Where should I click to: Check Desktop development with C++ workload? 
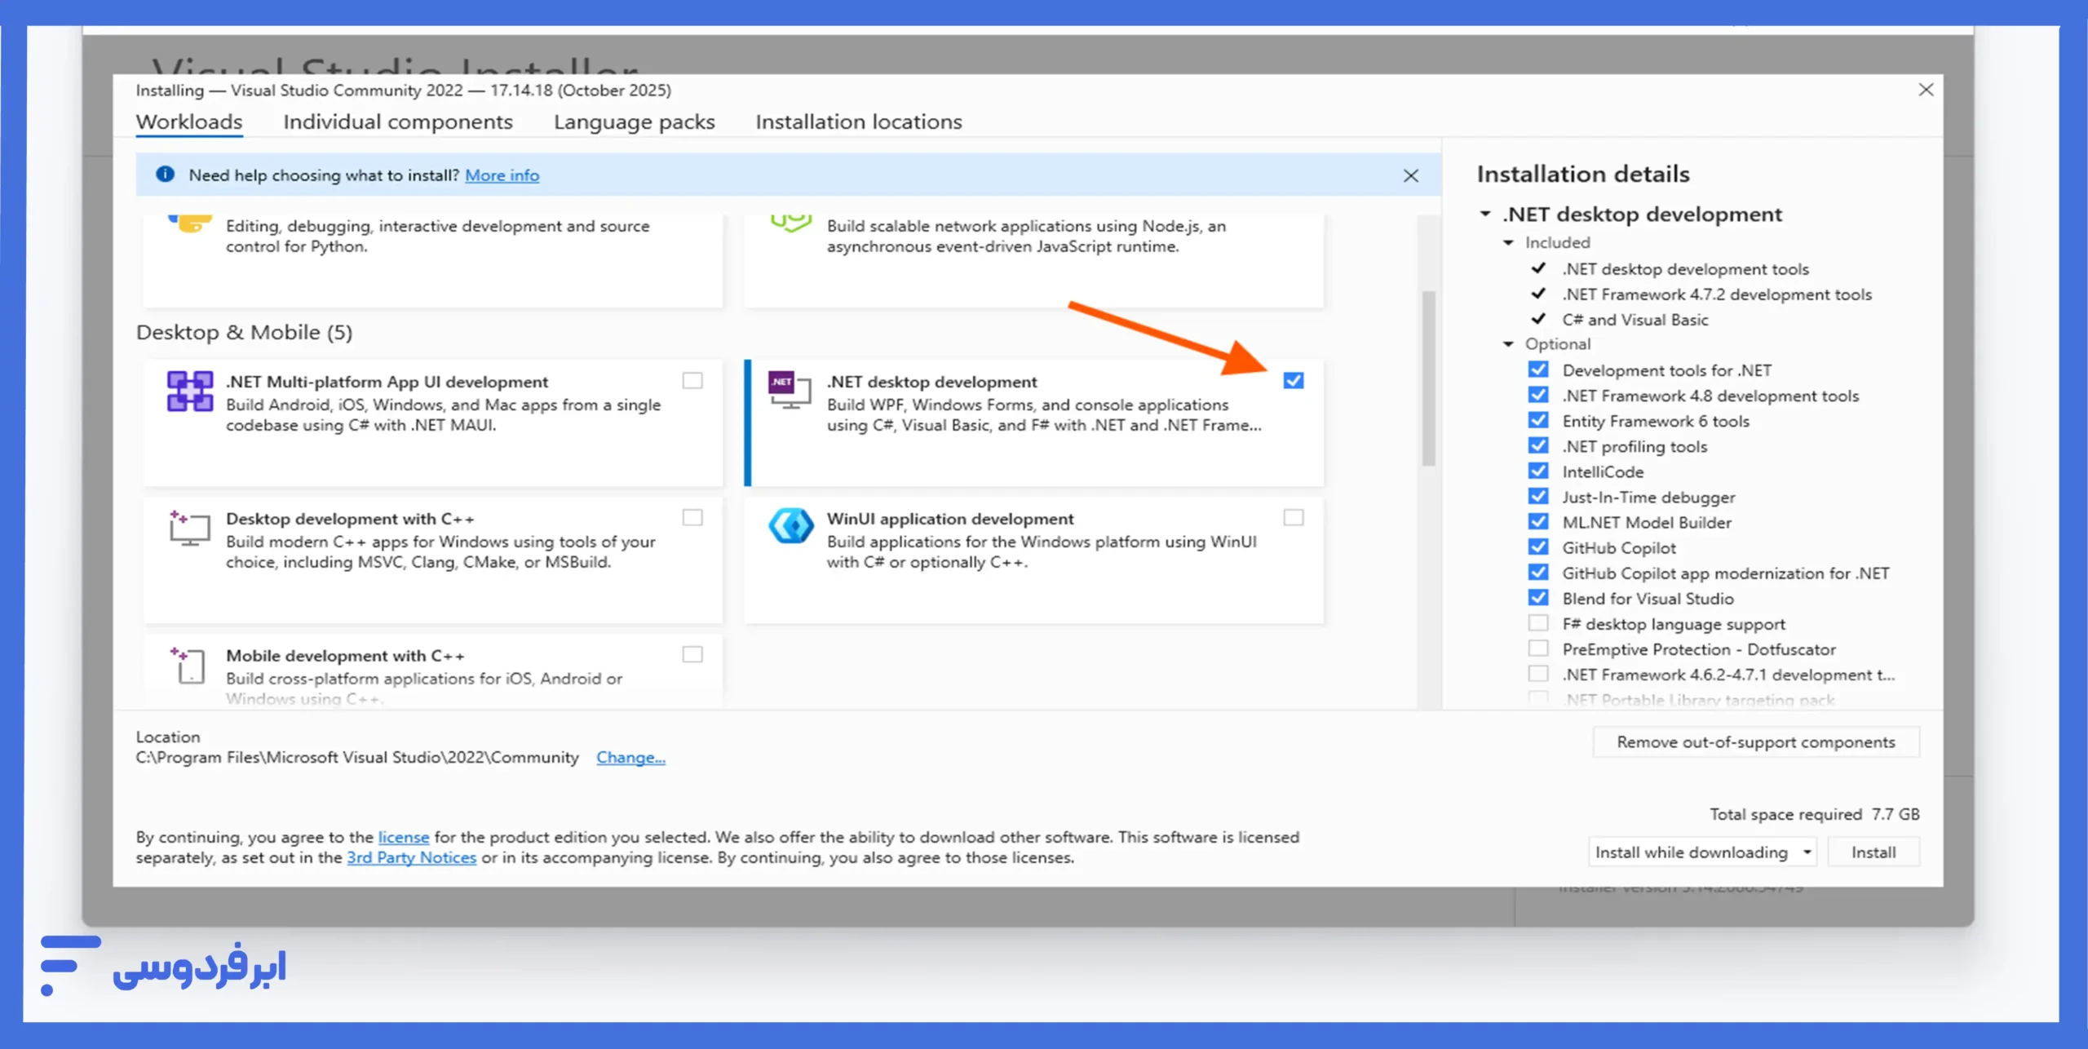tap(692, 518)
